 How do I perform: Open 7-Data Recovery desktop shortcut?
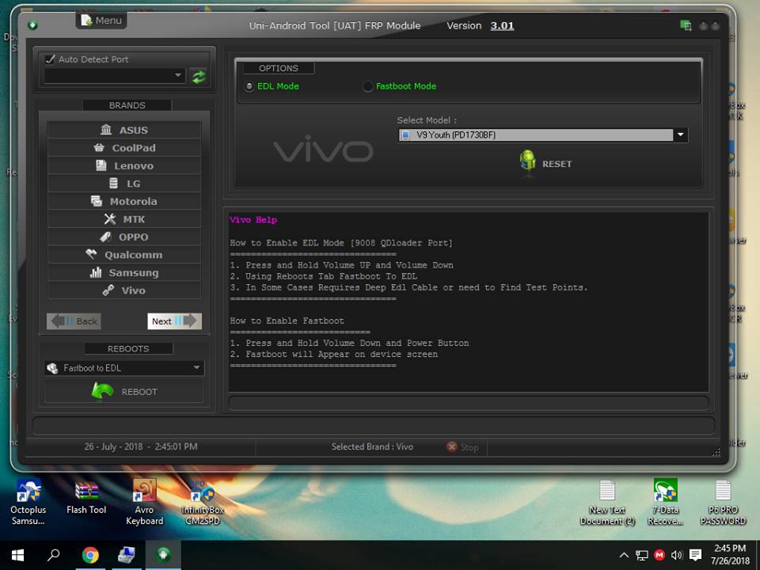(x=666, y=502)
